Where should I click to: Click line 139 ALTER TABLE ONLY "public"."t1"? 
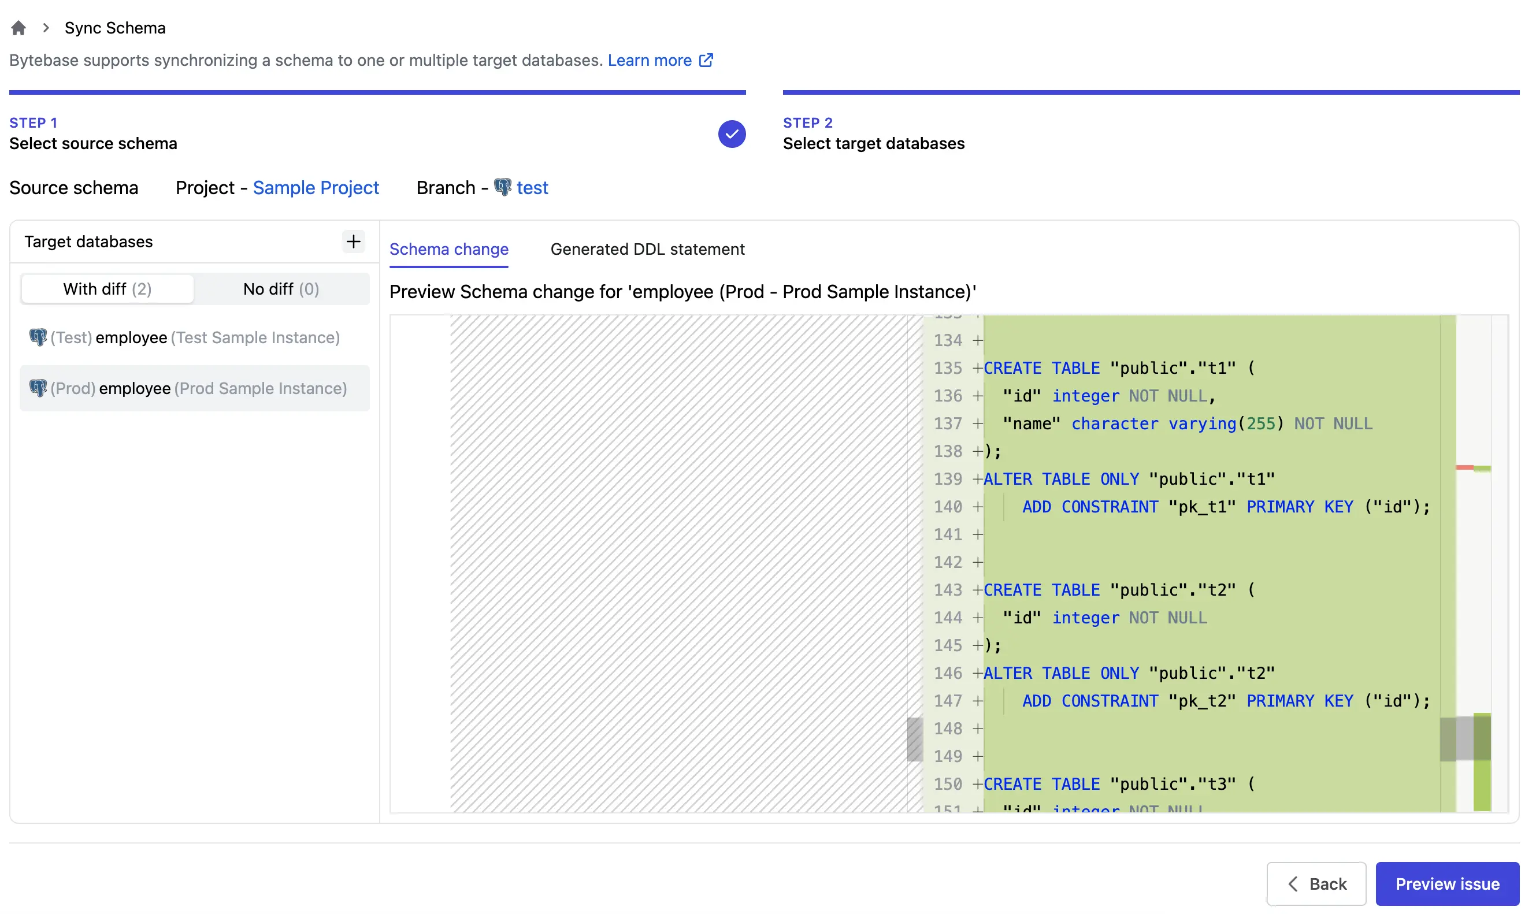click(x=1129, y=478)
